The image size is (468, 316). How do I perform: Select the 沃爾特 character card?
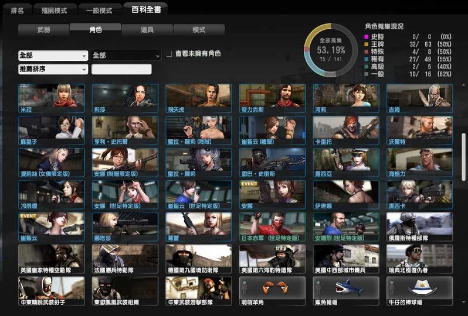click(420, 130)
